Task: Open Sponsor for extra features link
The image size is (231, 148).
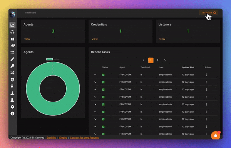Action: (84, 138)
